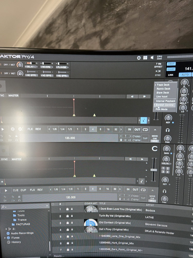
Task: Click headphone cue icon below upper KEY knob
Action: click(x=168, y=130)
